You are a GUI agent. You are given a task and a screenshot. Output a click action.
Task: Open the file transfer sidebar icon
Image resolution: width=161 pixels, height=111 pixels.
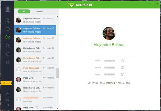coord(8,21)
